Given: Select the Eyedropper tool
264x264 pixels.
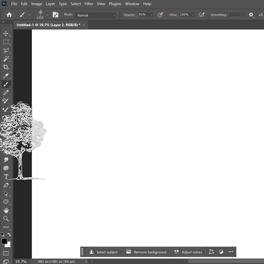Looking at the screenshot, I should pyautogui.click(x=6, y=76).
